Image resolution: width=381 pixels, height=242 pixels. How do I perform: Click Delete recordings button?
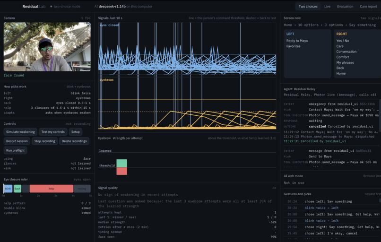point(74,141)
